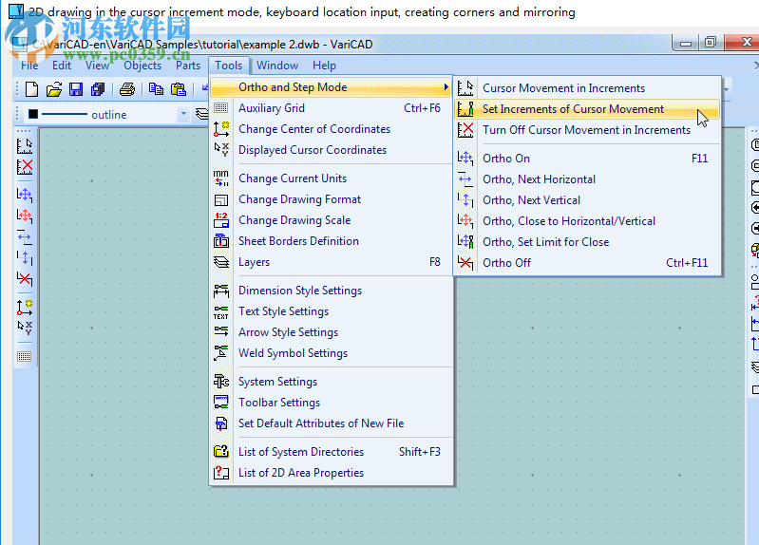Select Cursor Movement in Increments
Screen dimensions: 759x545
[x=587, y=88]
